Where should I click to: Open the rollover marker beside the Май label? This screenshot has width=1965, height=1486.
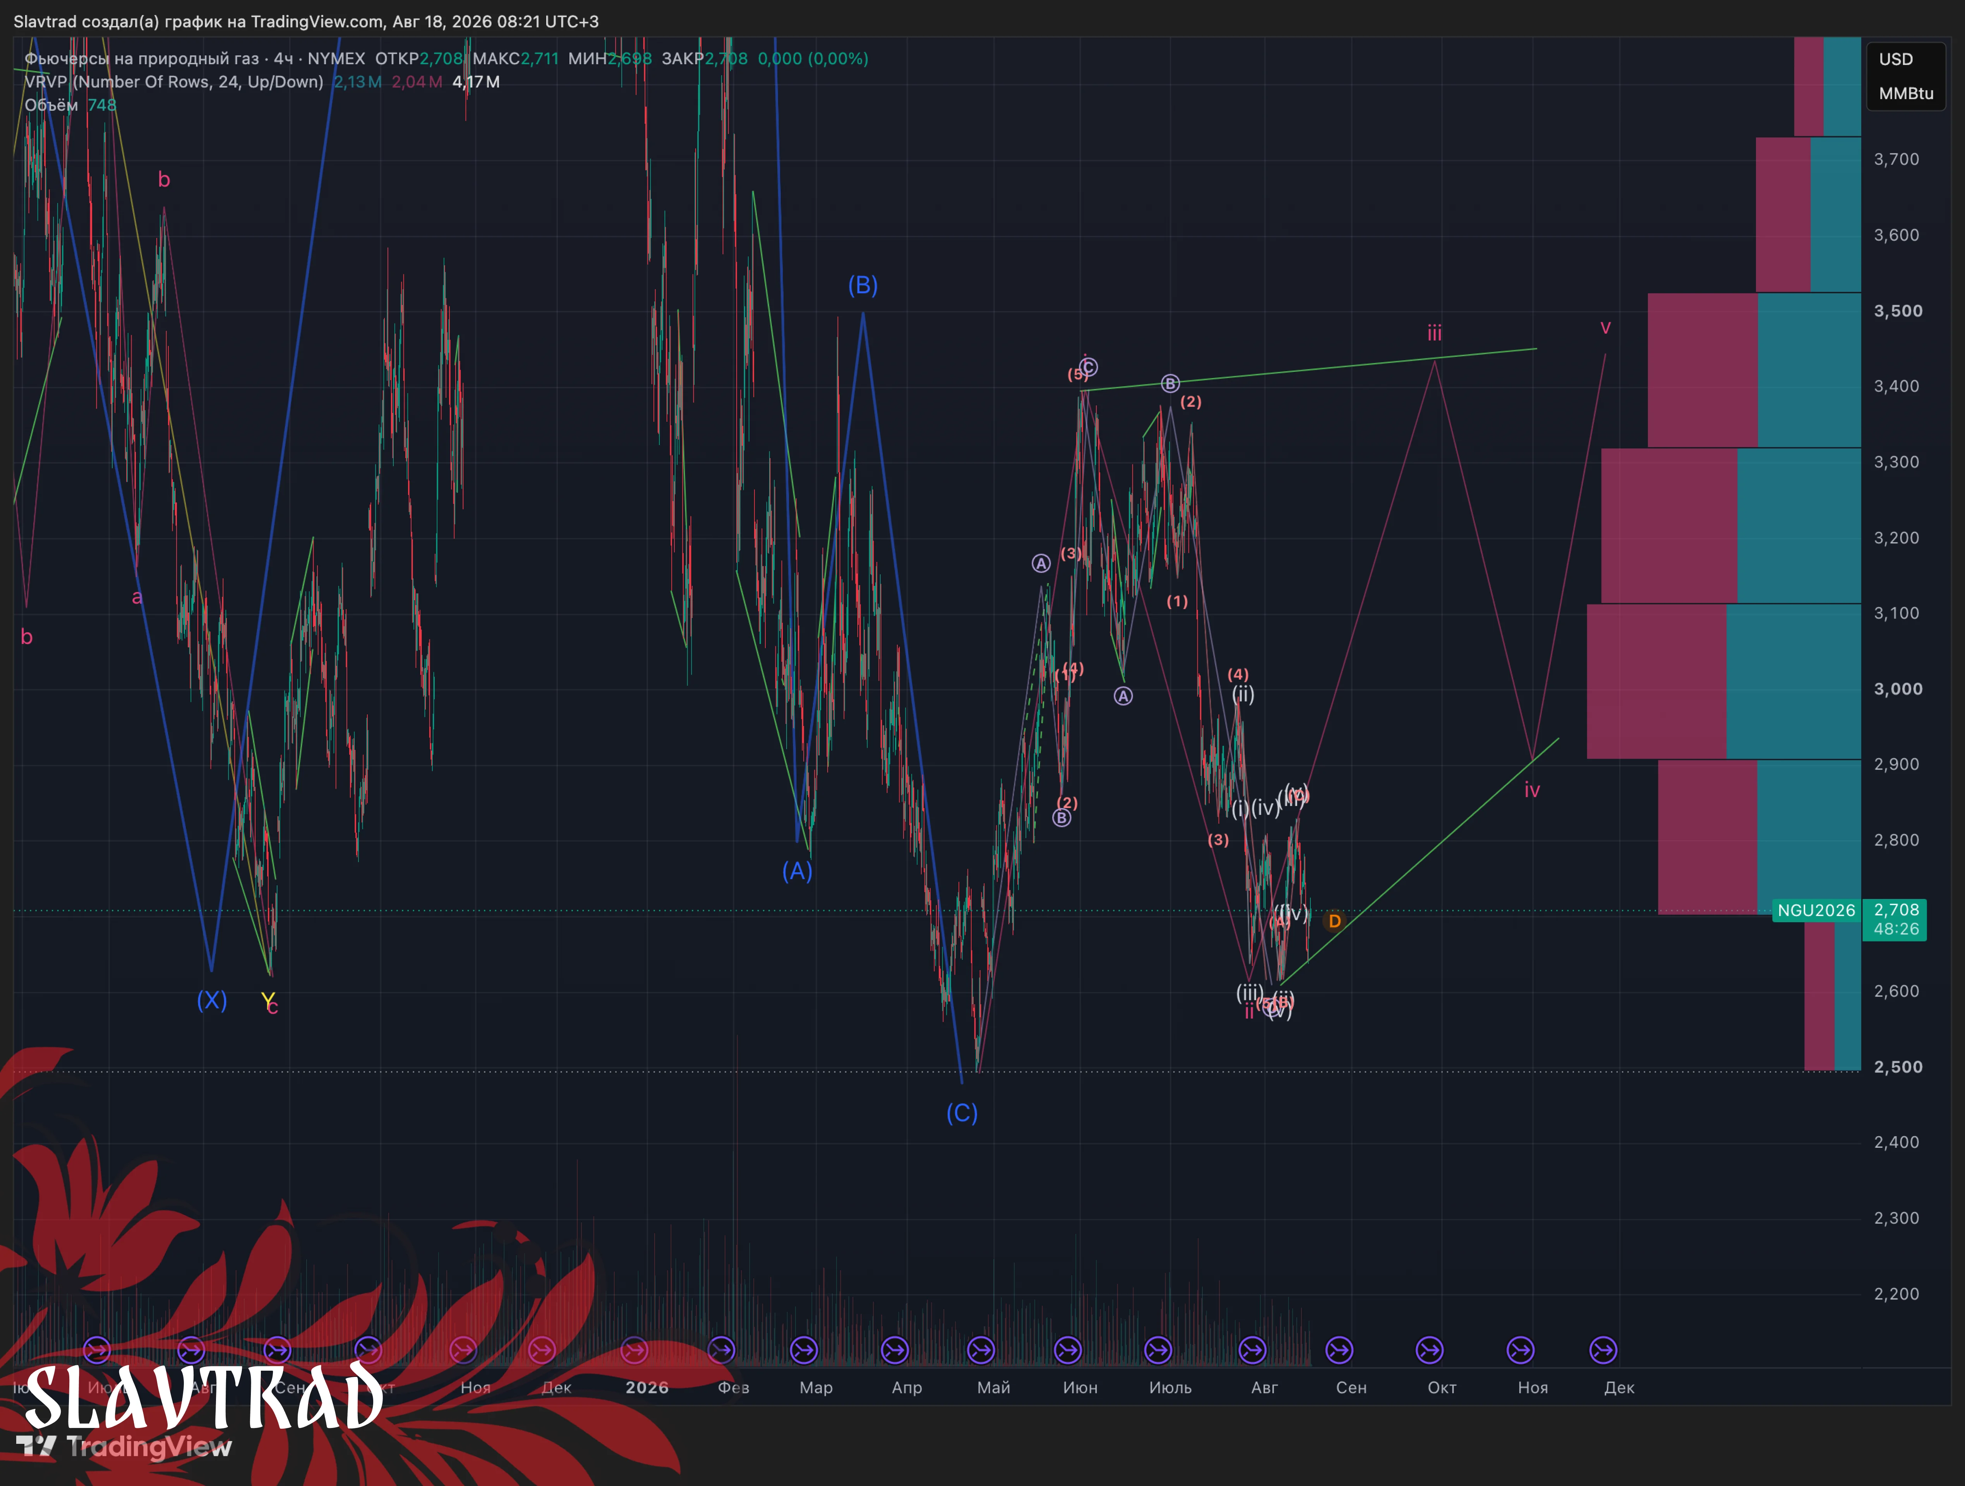tap(981, 1350)
